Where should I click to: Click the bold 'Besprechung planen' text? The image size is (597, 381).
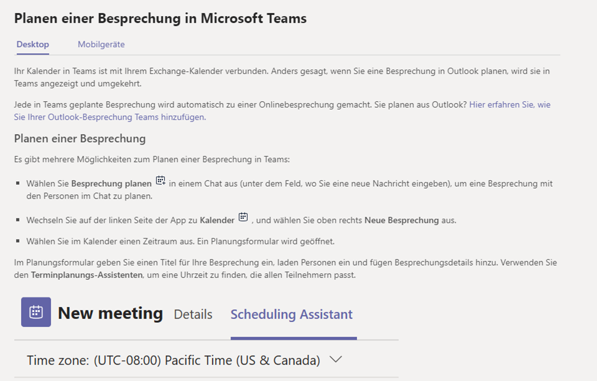pyautogui.click(x=111, y=184)
